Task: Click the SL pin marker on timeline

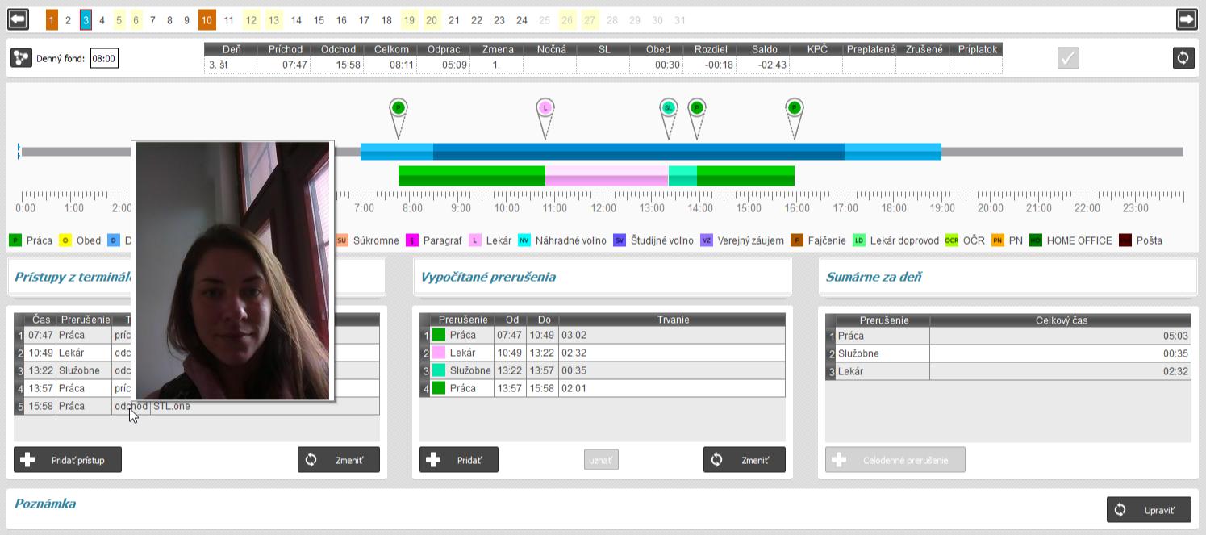Action: [x=668, y=108]
